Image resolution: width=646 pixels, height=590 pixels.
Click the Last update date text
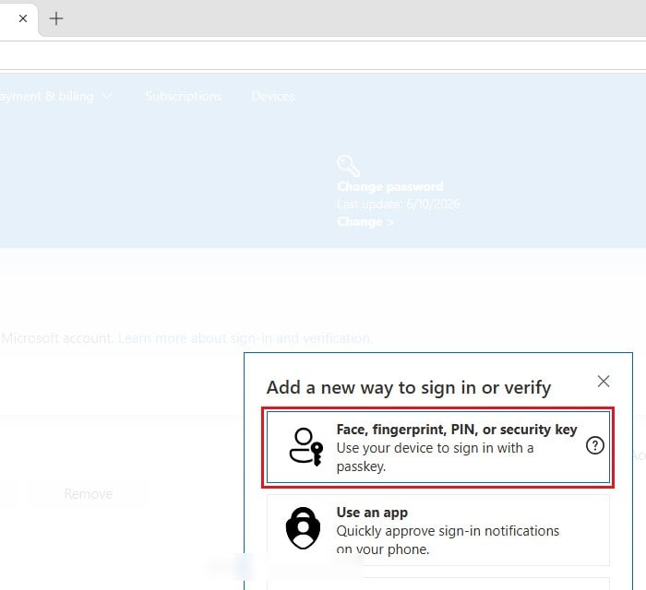(x=399, y=204)
